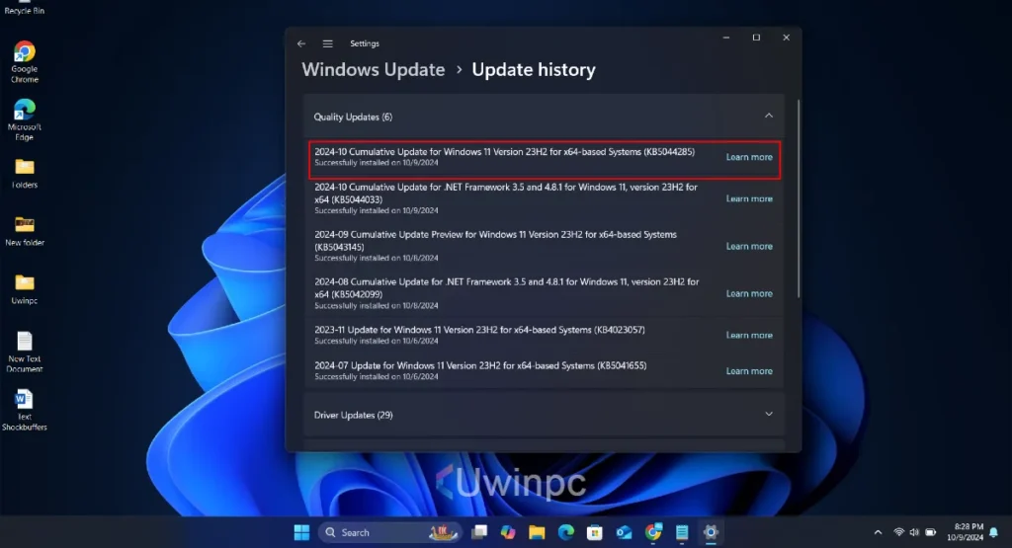Click the Settings window vertical scrollbar
Viewport: 1012px width, 548px height.
[799, 198]
